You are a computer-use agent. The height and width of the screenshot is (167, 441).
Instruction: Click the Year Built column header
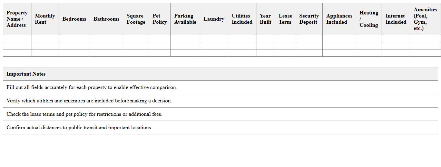pos(265,19)
